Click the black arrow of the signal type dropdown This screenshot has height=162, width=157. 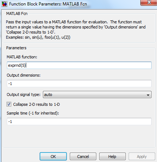click(x=148, y=95)
